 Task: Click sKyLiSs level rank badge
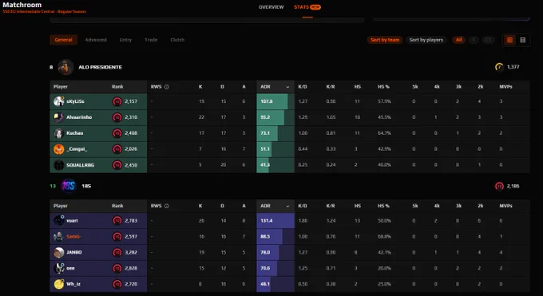tap(117, 101)
